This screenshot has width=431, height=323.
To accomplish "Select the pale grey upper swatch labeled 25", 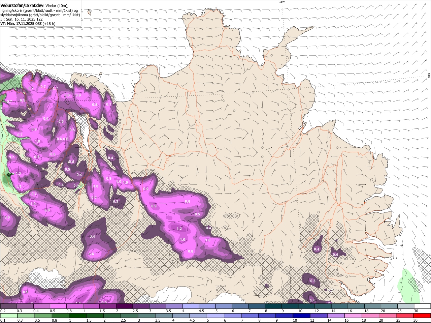I will [406, 306].
